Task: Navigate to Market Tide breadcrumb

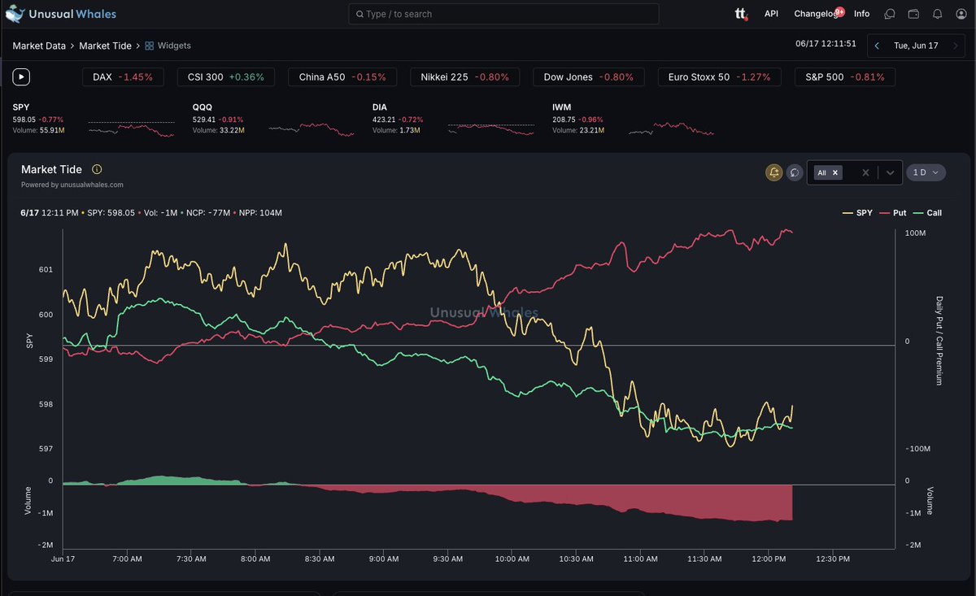Action: [105, 46]
